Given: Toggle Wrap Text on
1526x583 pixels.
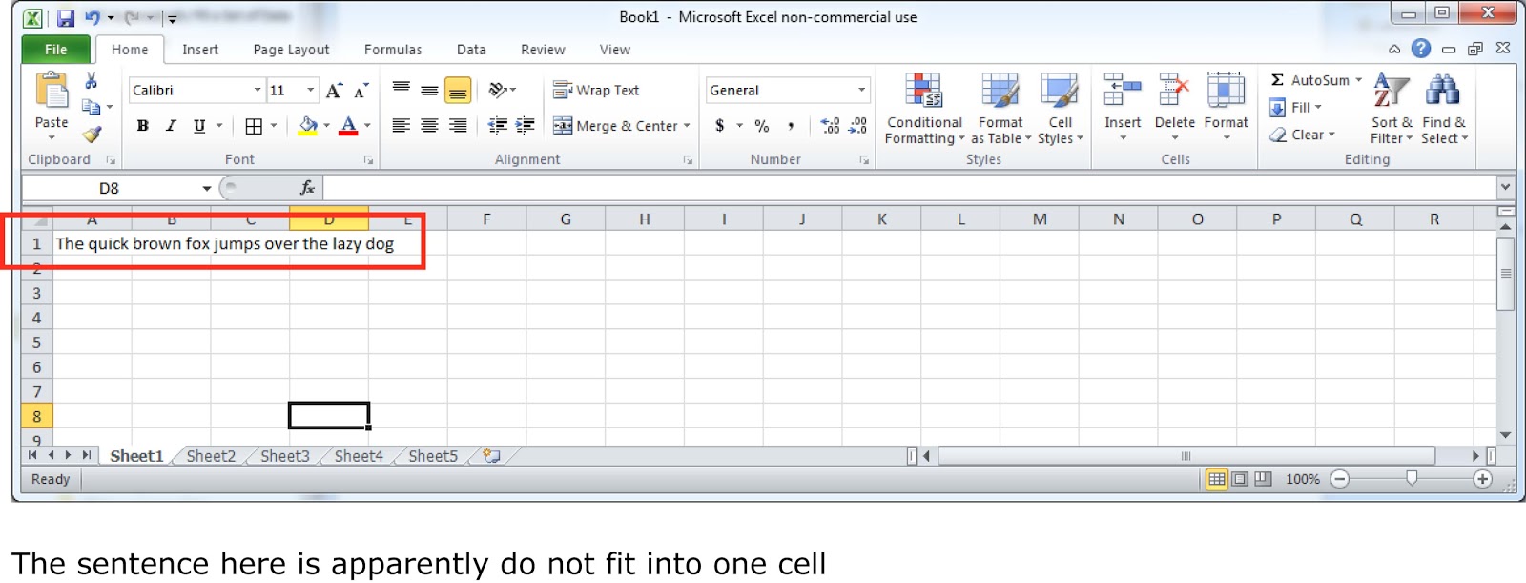Looking at the screenshot, I should tap(597, 91).
